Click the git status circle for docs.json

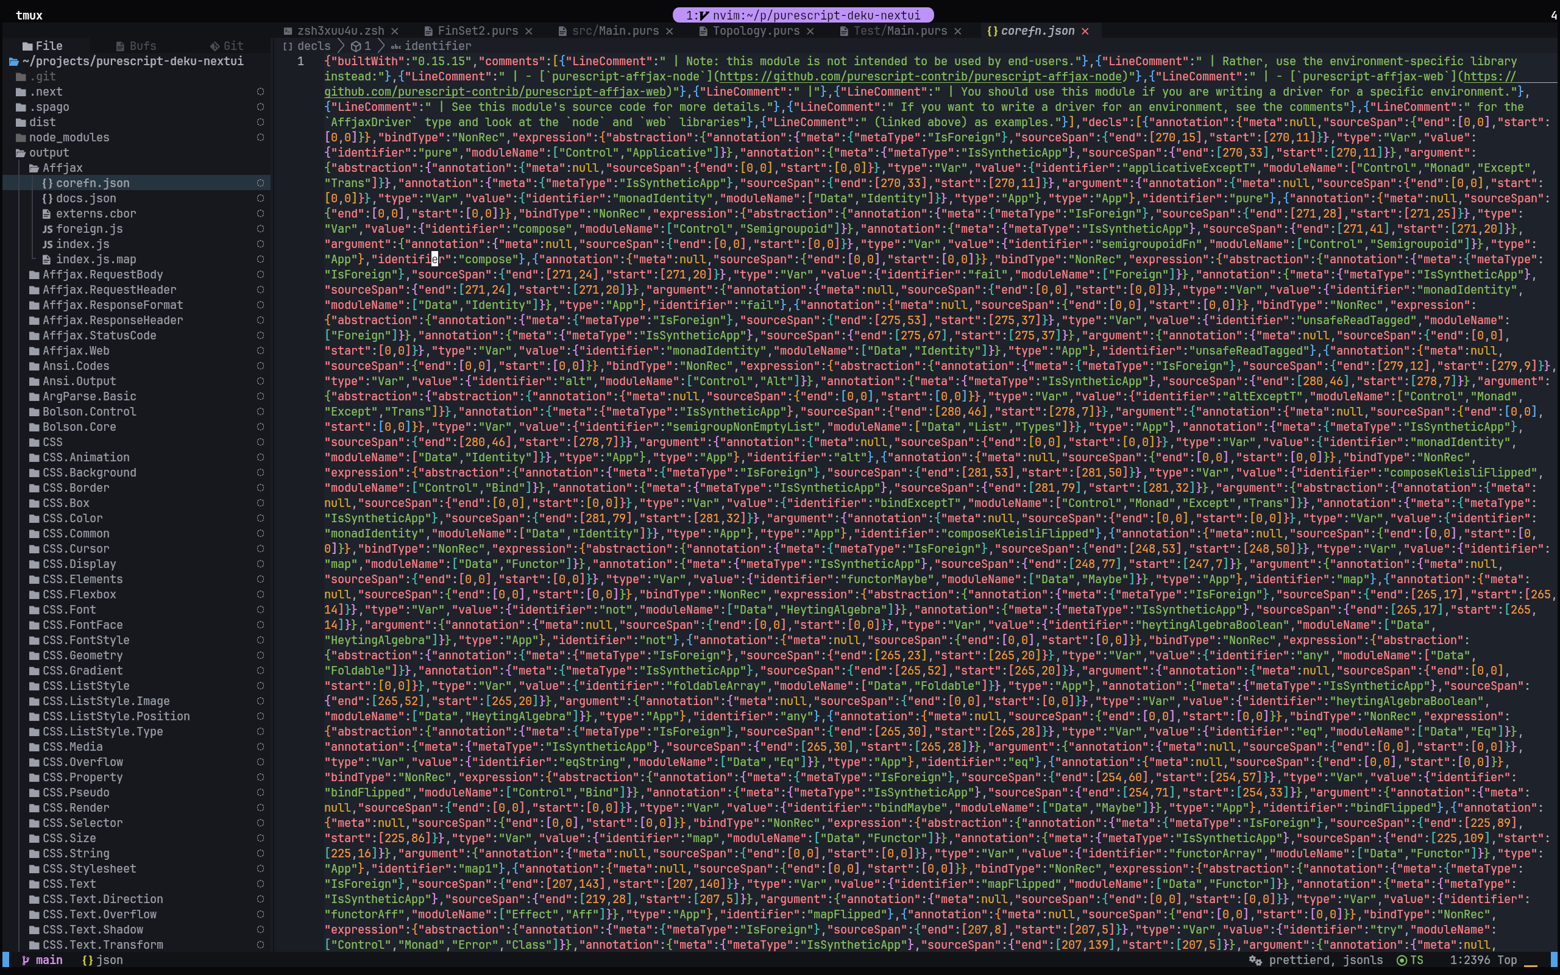coord(260,199)
